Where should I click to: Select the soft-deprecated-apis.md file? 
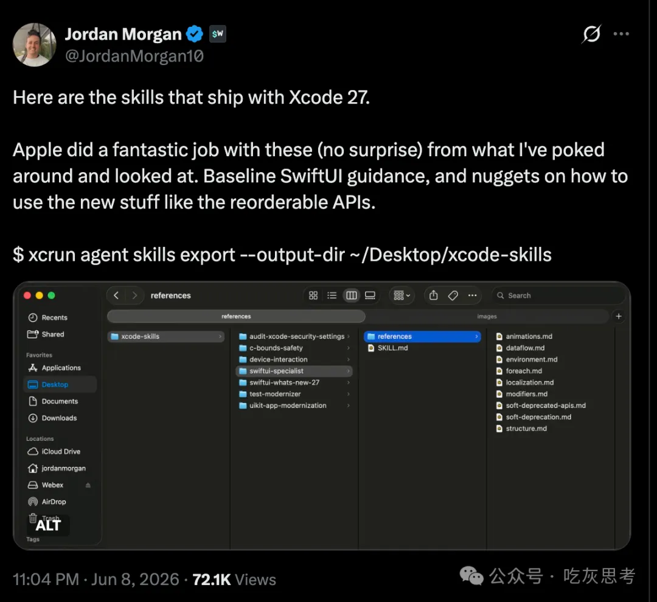(541, 406)
